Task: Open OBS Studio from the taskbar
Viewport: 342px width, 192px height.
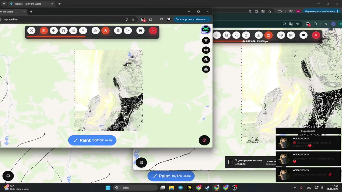Action: (234, 188)
